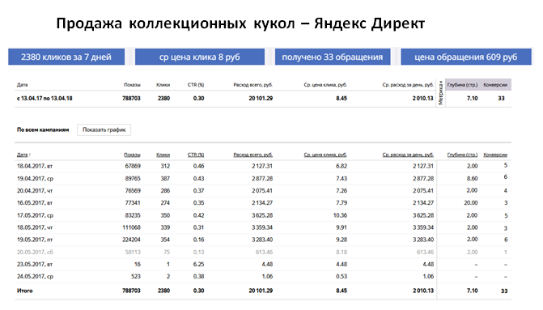Select row date 19.05.2017, пт

[35, 240]
